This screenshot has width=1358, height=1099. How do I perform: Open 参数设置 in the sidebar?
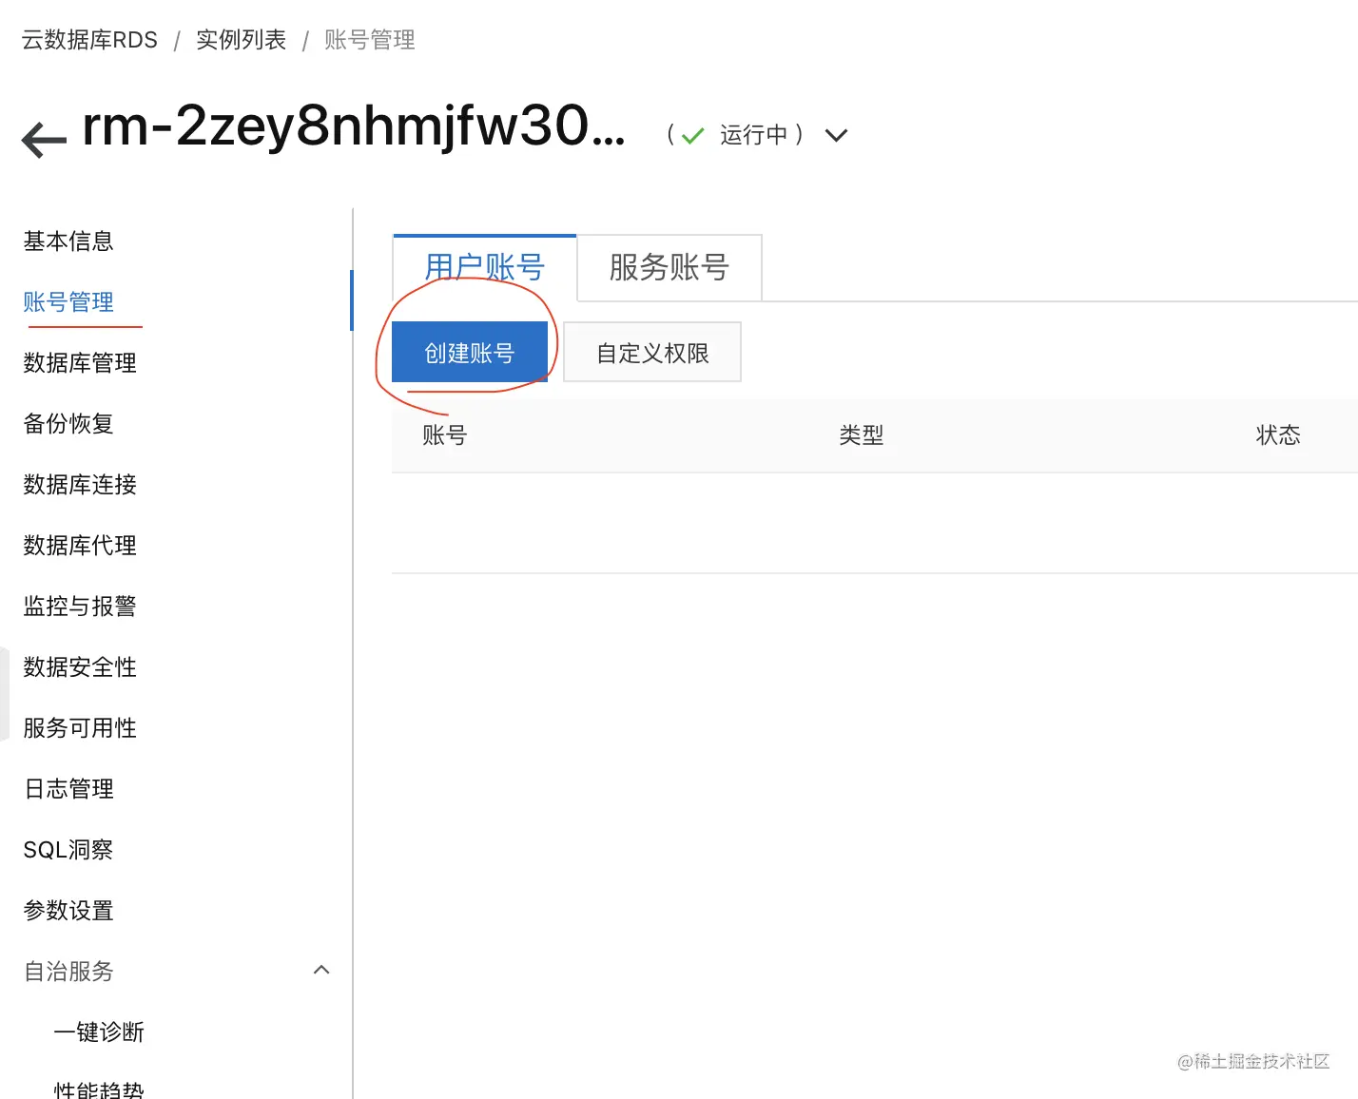click(68, 911)
